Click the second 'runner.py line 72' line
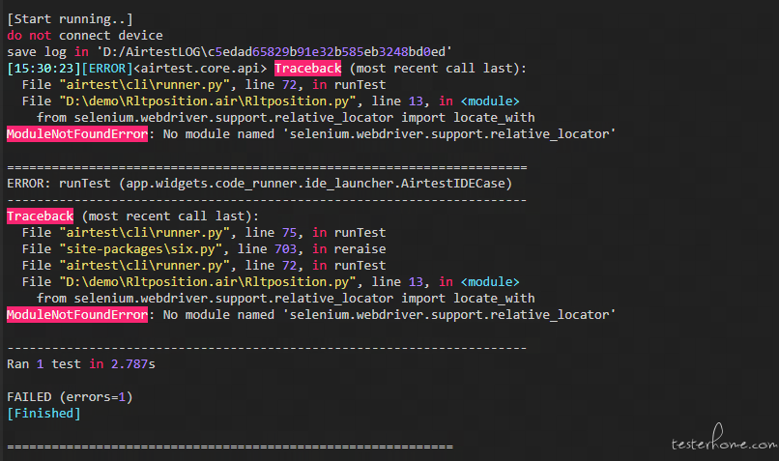Screen dimensions: 779x461 tap(204, 265)
